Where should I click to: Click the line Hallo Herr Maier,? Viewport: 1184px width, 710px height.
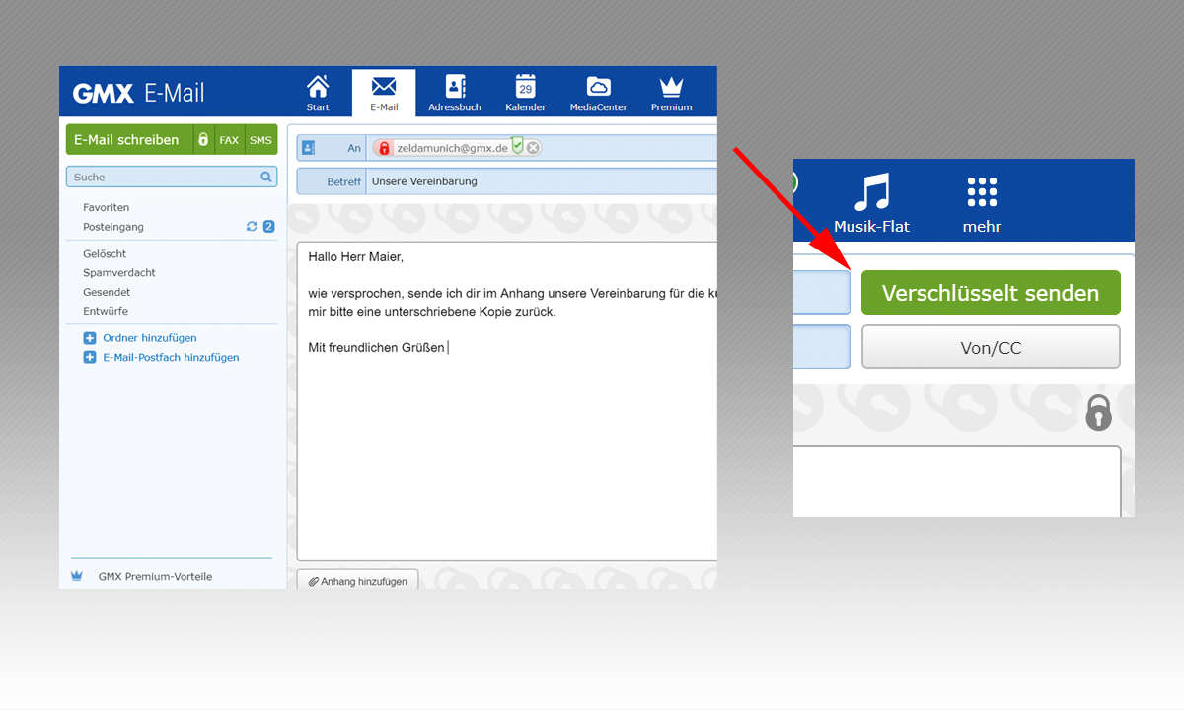356,257
